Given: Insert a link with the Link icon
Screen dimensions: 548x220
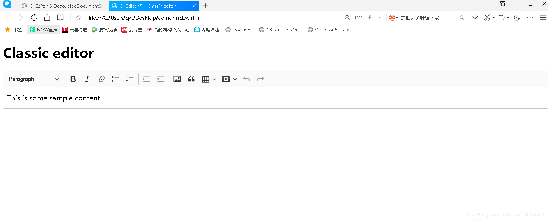Looking at the screenshot, I should pyautogui.click(x=102, y=79).
